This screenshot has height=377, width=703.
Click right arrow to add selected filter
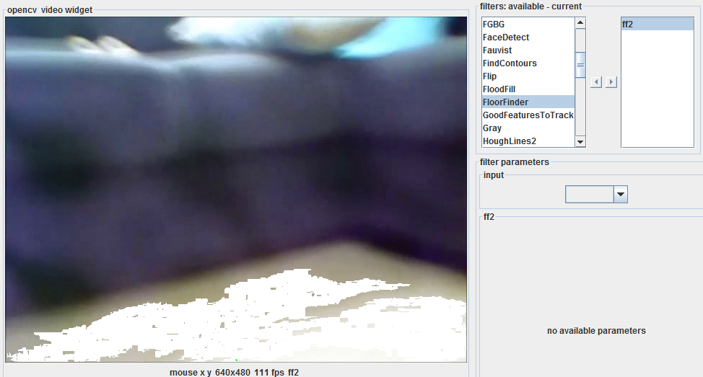611,82
